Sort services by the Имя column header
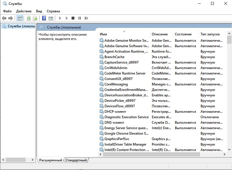The height and width of the screenshot is (170, 232). (x=124, y=34)
